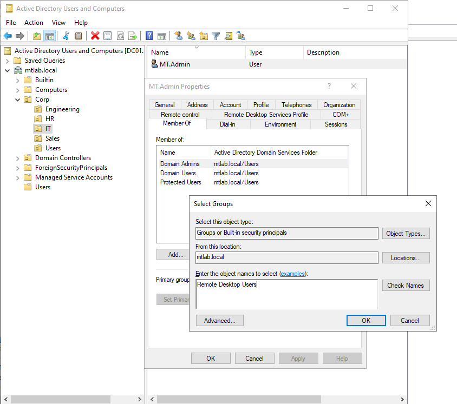Collapse the Corp organizational unit
The width and height of the screenshot is (457, 404).
point(18,100)
